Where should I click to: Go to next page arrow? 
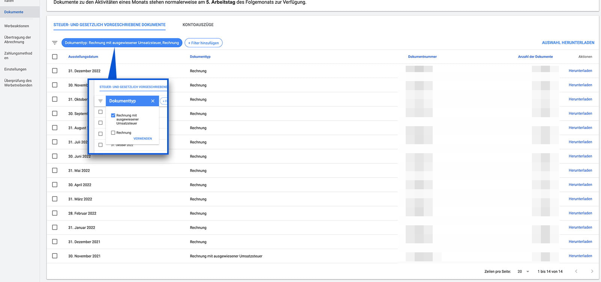click(x=592, y=271)
